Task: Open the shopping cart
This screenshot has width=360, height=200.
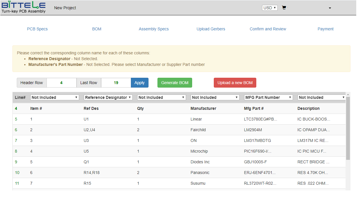Action: click(284, 8)
